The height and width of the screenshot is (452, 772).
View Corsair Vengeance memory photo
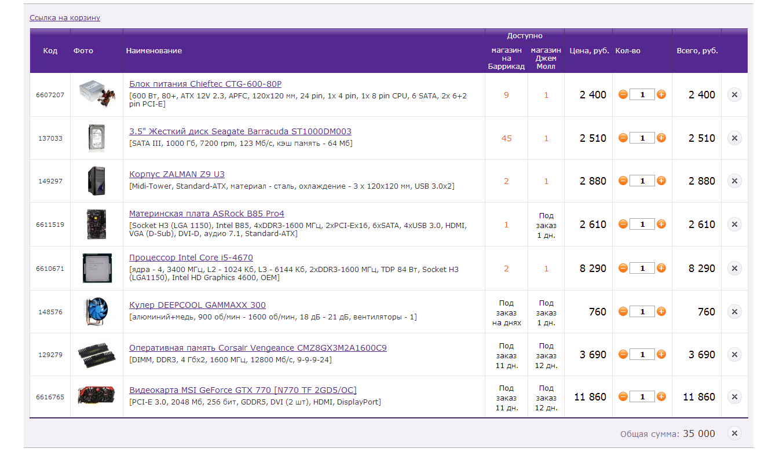[97, 354]
